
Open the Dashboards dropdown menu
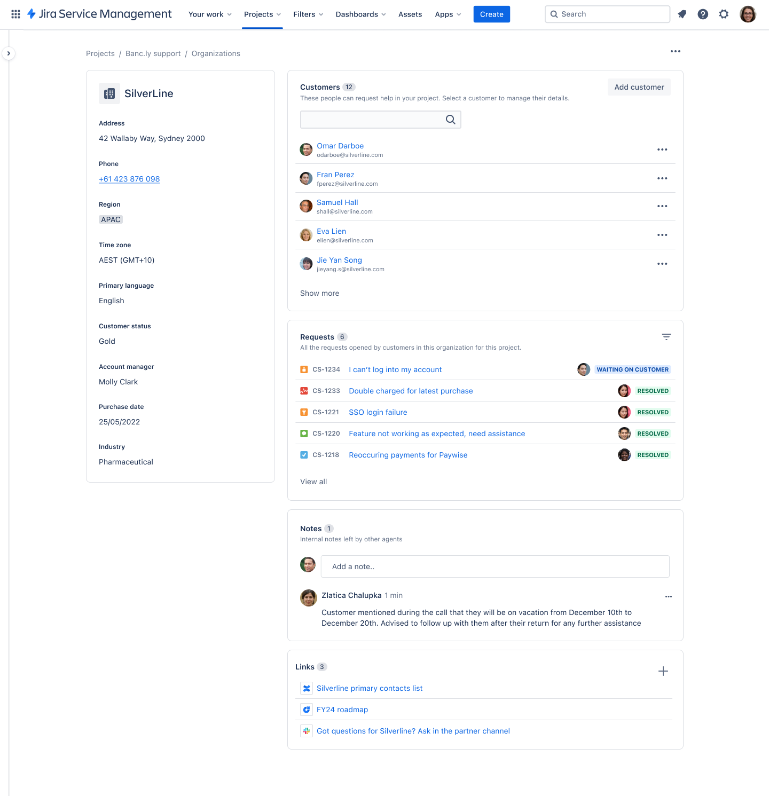click(x=360, y=14)
